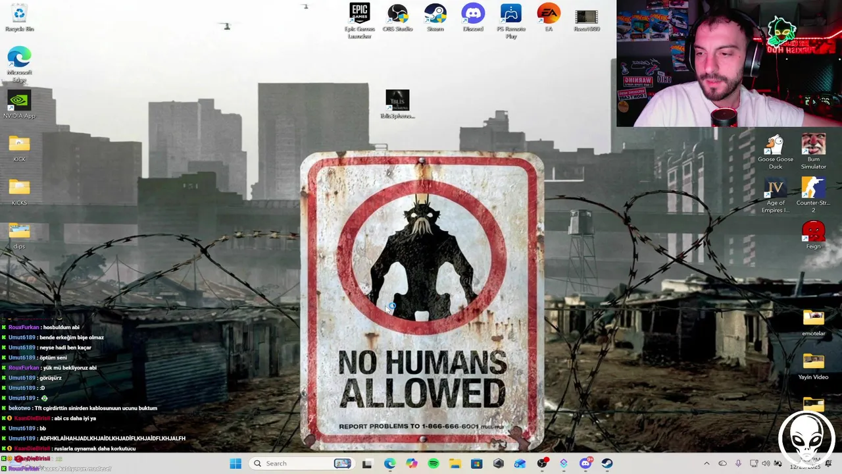The height and width of the screenshot is (474, 842).
Task: Select the lone shortcut beside the building
Action: [x=397, y=104]
